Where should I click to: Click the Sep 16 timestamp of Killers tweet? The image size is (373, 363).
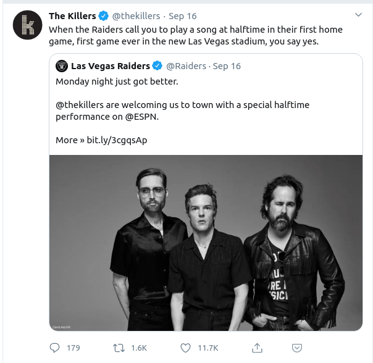coord(184,15)
